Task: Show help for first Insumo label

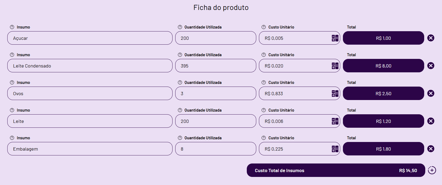Action: (x=12, y=27)
